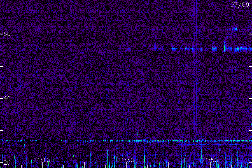Click the 21:50 time axis label
Image resolution: width=252 pixels, height=168 pixels.
(x=210, y=160)
